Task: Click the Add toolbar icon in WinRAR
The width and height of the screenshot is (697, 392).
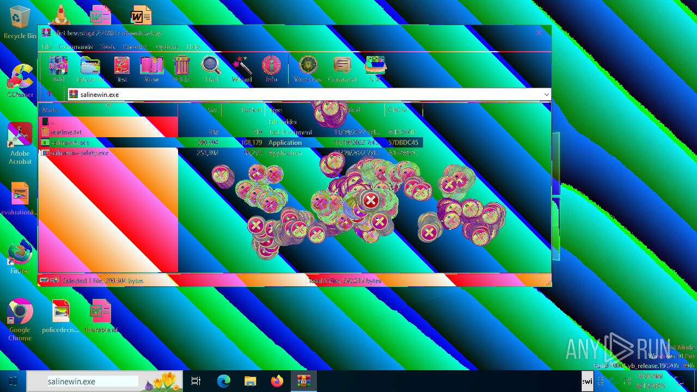Action: tap(58, 69)
